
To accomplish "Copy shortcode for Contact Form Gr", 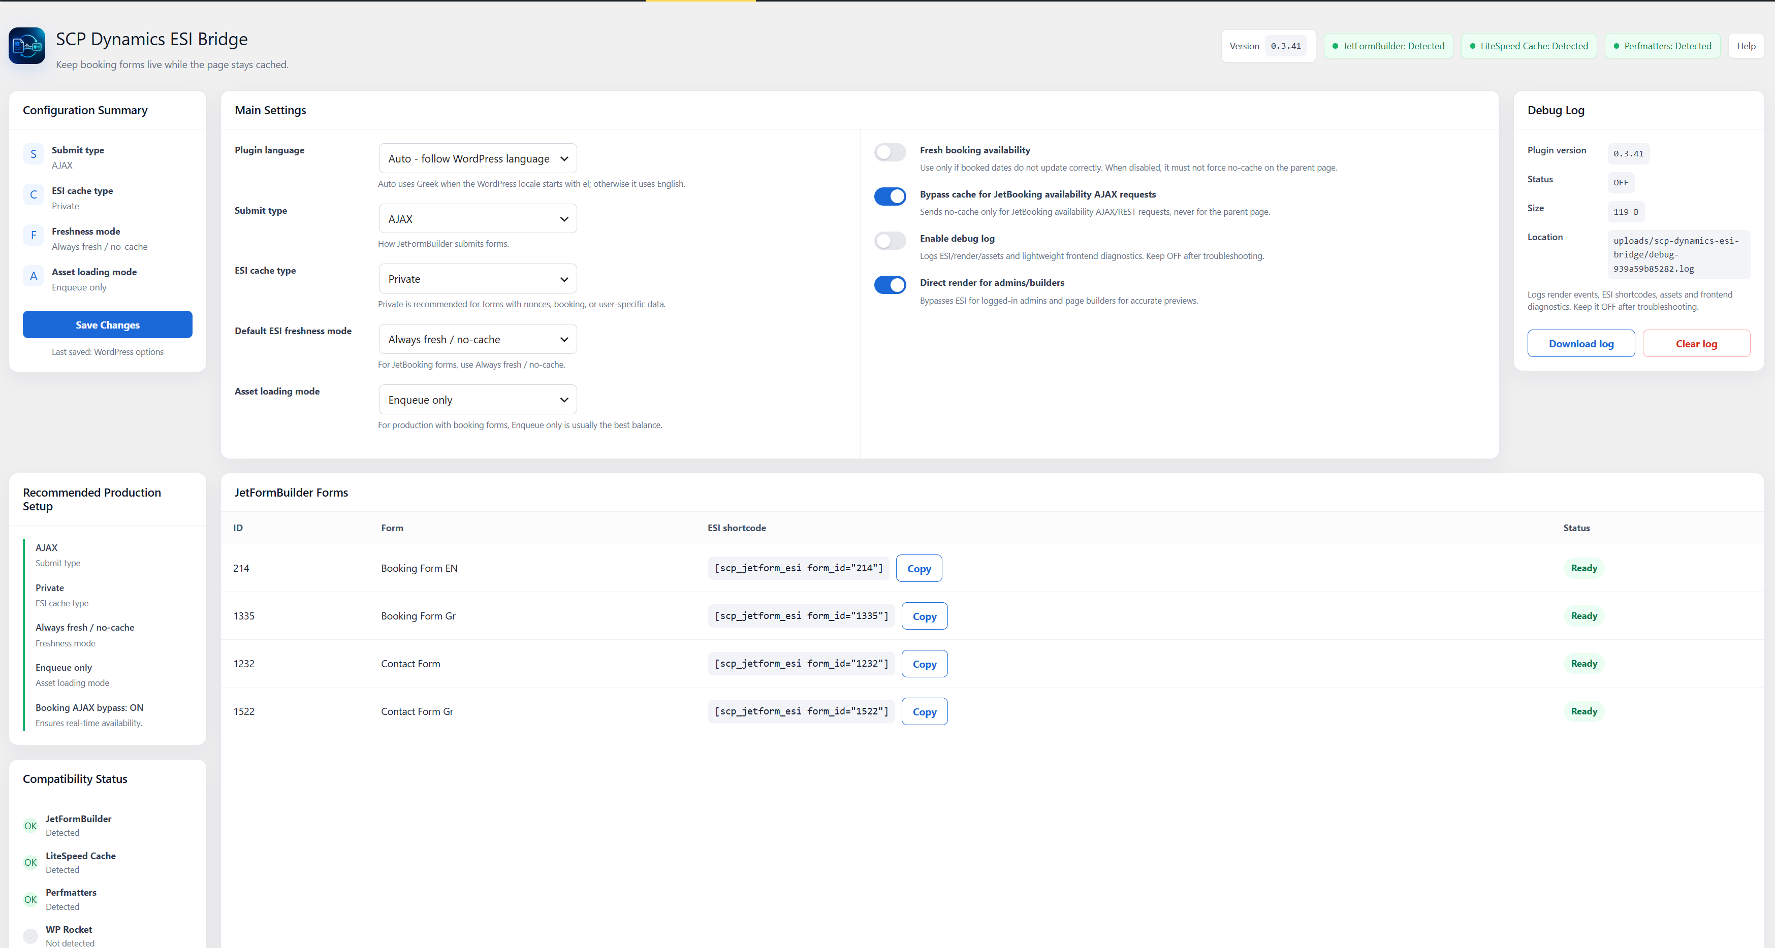I will tap(924, 712).
